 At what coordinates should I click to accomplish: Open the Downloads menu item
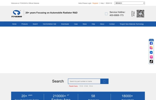point(65,24)
